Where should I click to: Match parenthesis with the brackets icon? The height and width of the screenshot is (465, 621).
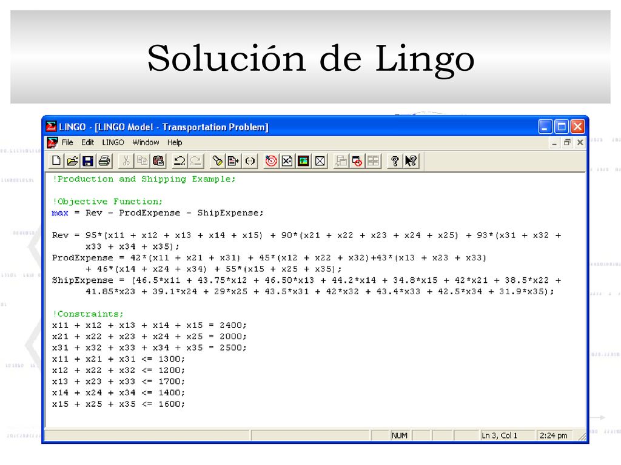click(x=249, y=161)
